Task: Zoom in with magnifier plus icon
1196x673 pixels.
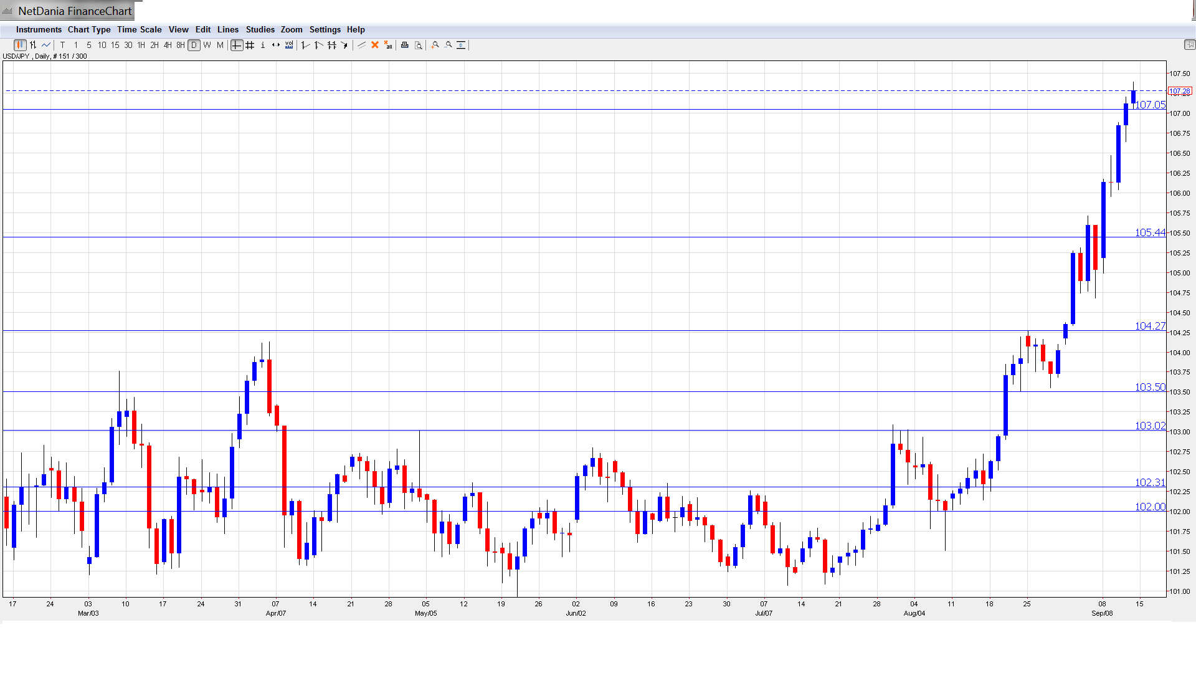Action: 435,45
